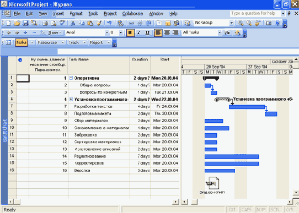The height and width of the screenshot is (213, 299).
Task: Save the project with the diskette icon
Action: 25,23
